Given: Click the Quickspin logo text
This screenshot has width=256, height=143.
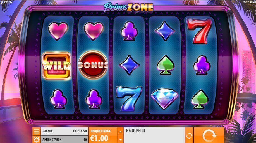Looking at the screenshot, I should point(6,2).
